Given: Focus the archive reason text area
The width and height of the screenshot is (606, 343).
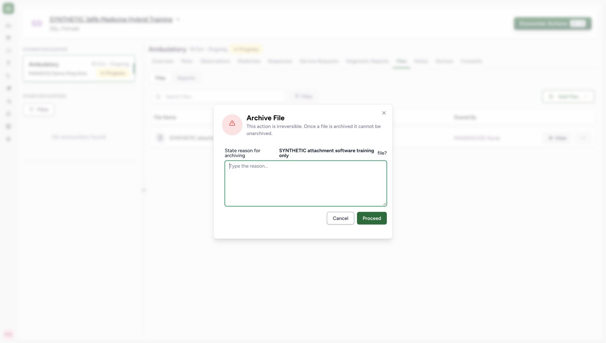Looking at the screenshot, I should point(305,183).
